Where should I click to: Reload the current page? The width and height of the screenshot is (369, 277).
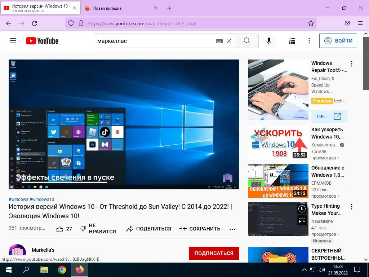(35, 23)
